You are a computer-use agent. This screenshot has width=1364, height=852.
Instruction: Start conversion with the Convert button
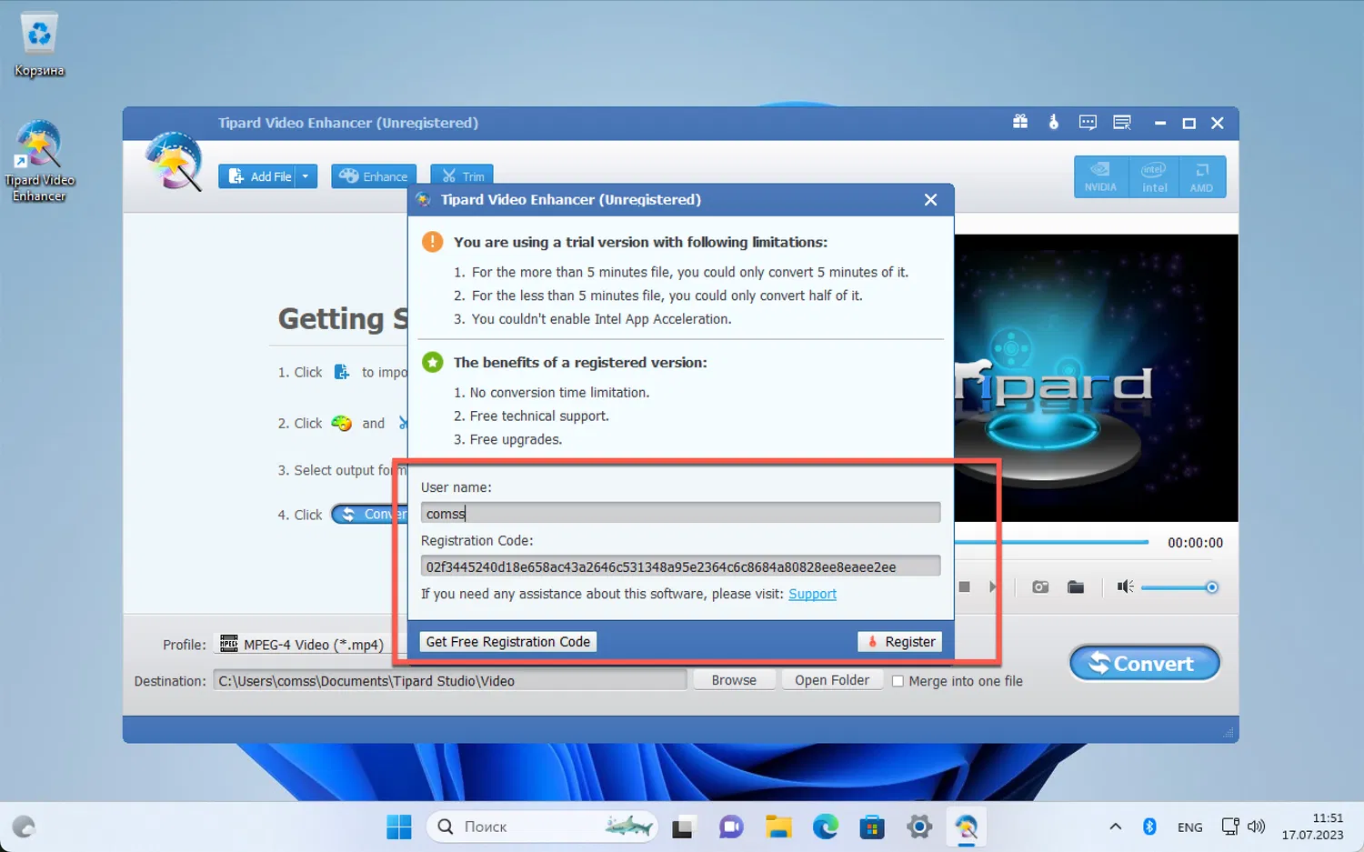[1145, 663]
